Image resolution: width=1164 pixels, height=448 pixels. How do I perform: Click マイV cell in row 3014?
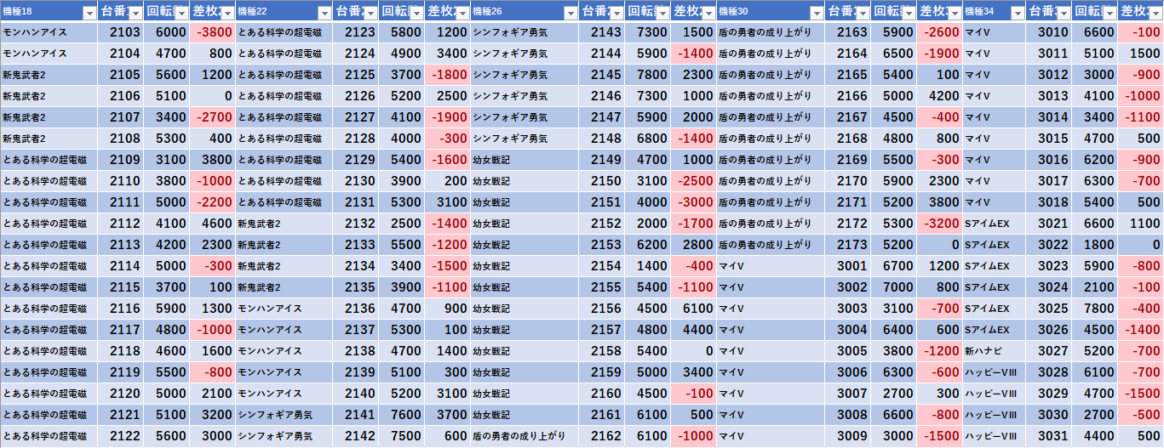click(x=994, y=117)
